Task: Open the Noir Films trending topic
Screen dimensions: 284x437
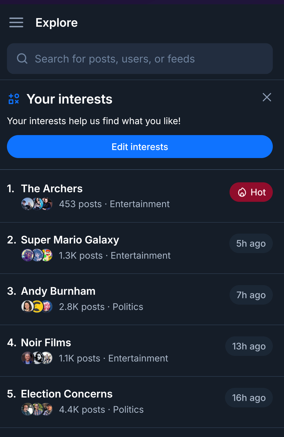Action: tap(46, 343)
